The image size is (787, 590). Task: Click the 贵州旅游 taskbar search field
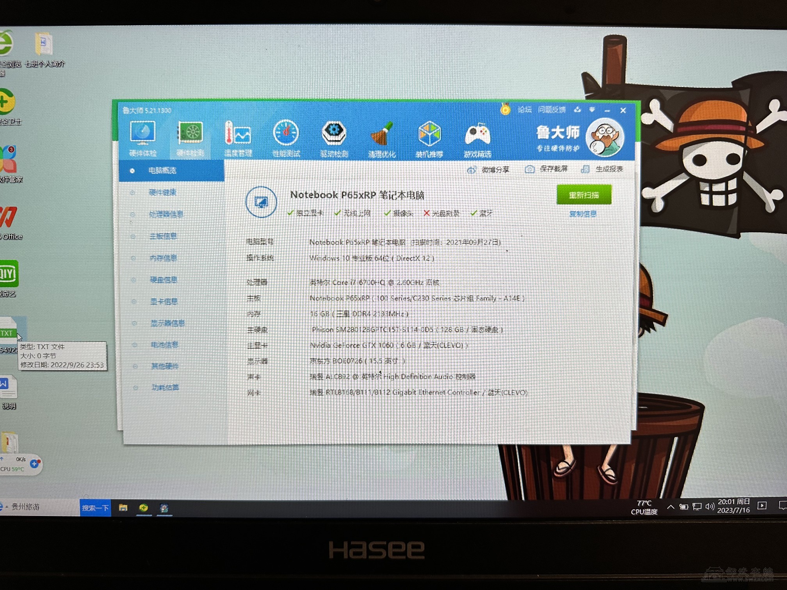[39, 507]
